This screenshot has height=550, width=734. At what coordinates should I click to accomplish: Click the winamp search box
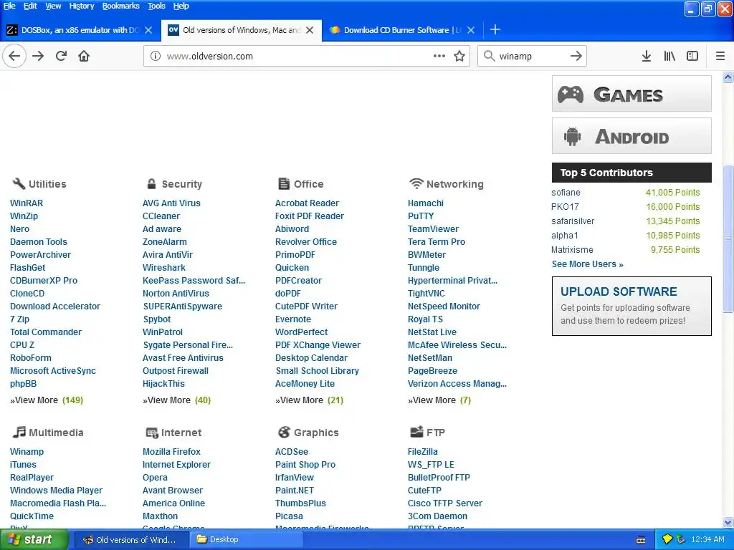click(531, 56)
